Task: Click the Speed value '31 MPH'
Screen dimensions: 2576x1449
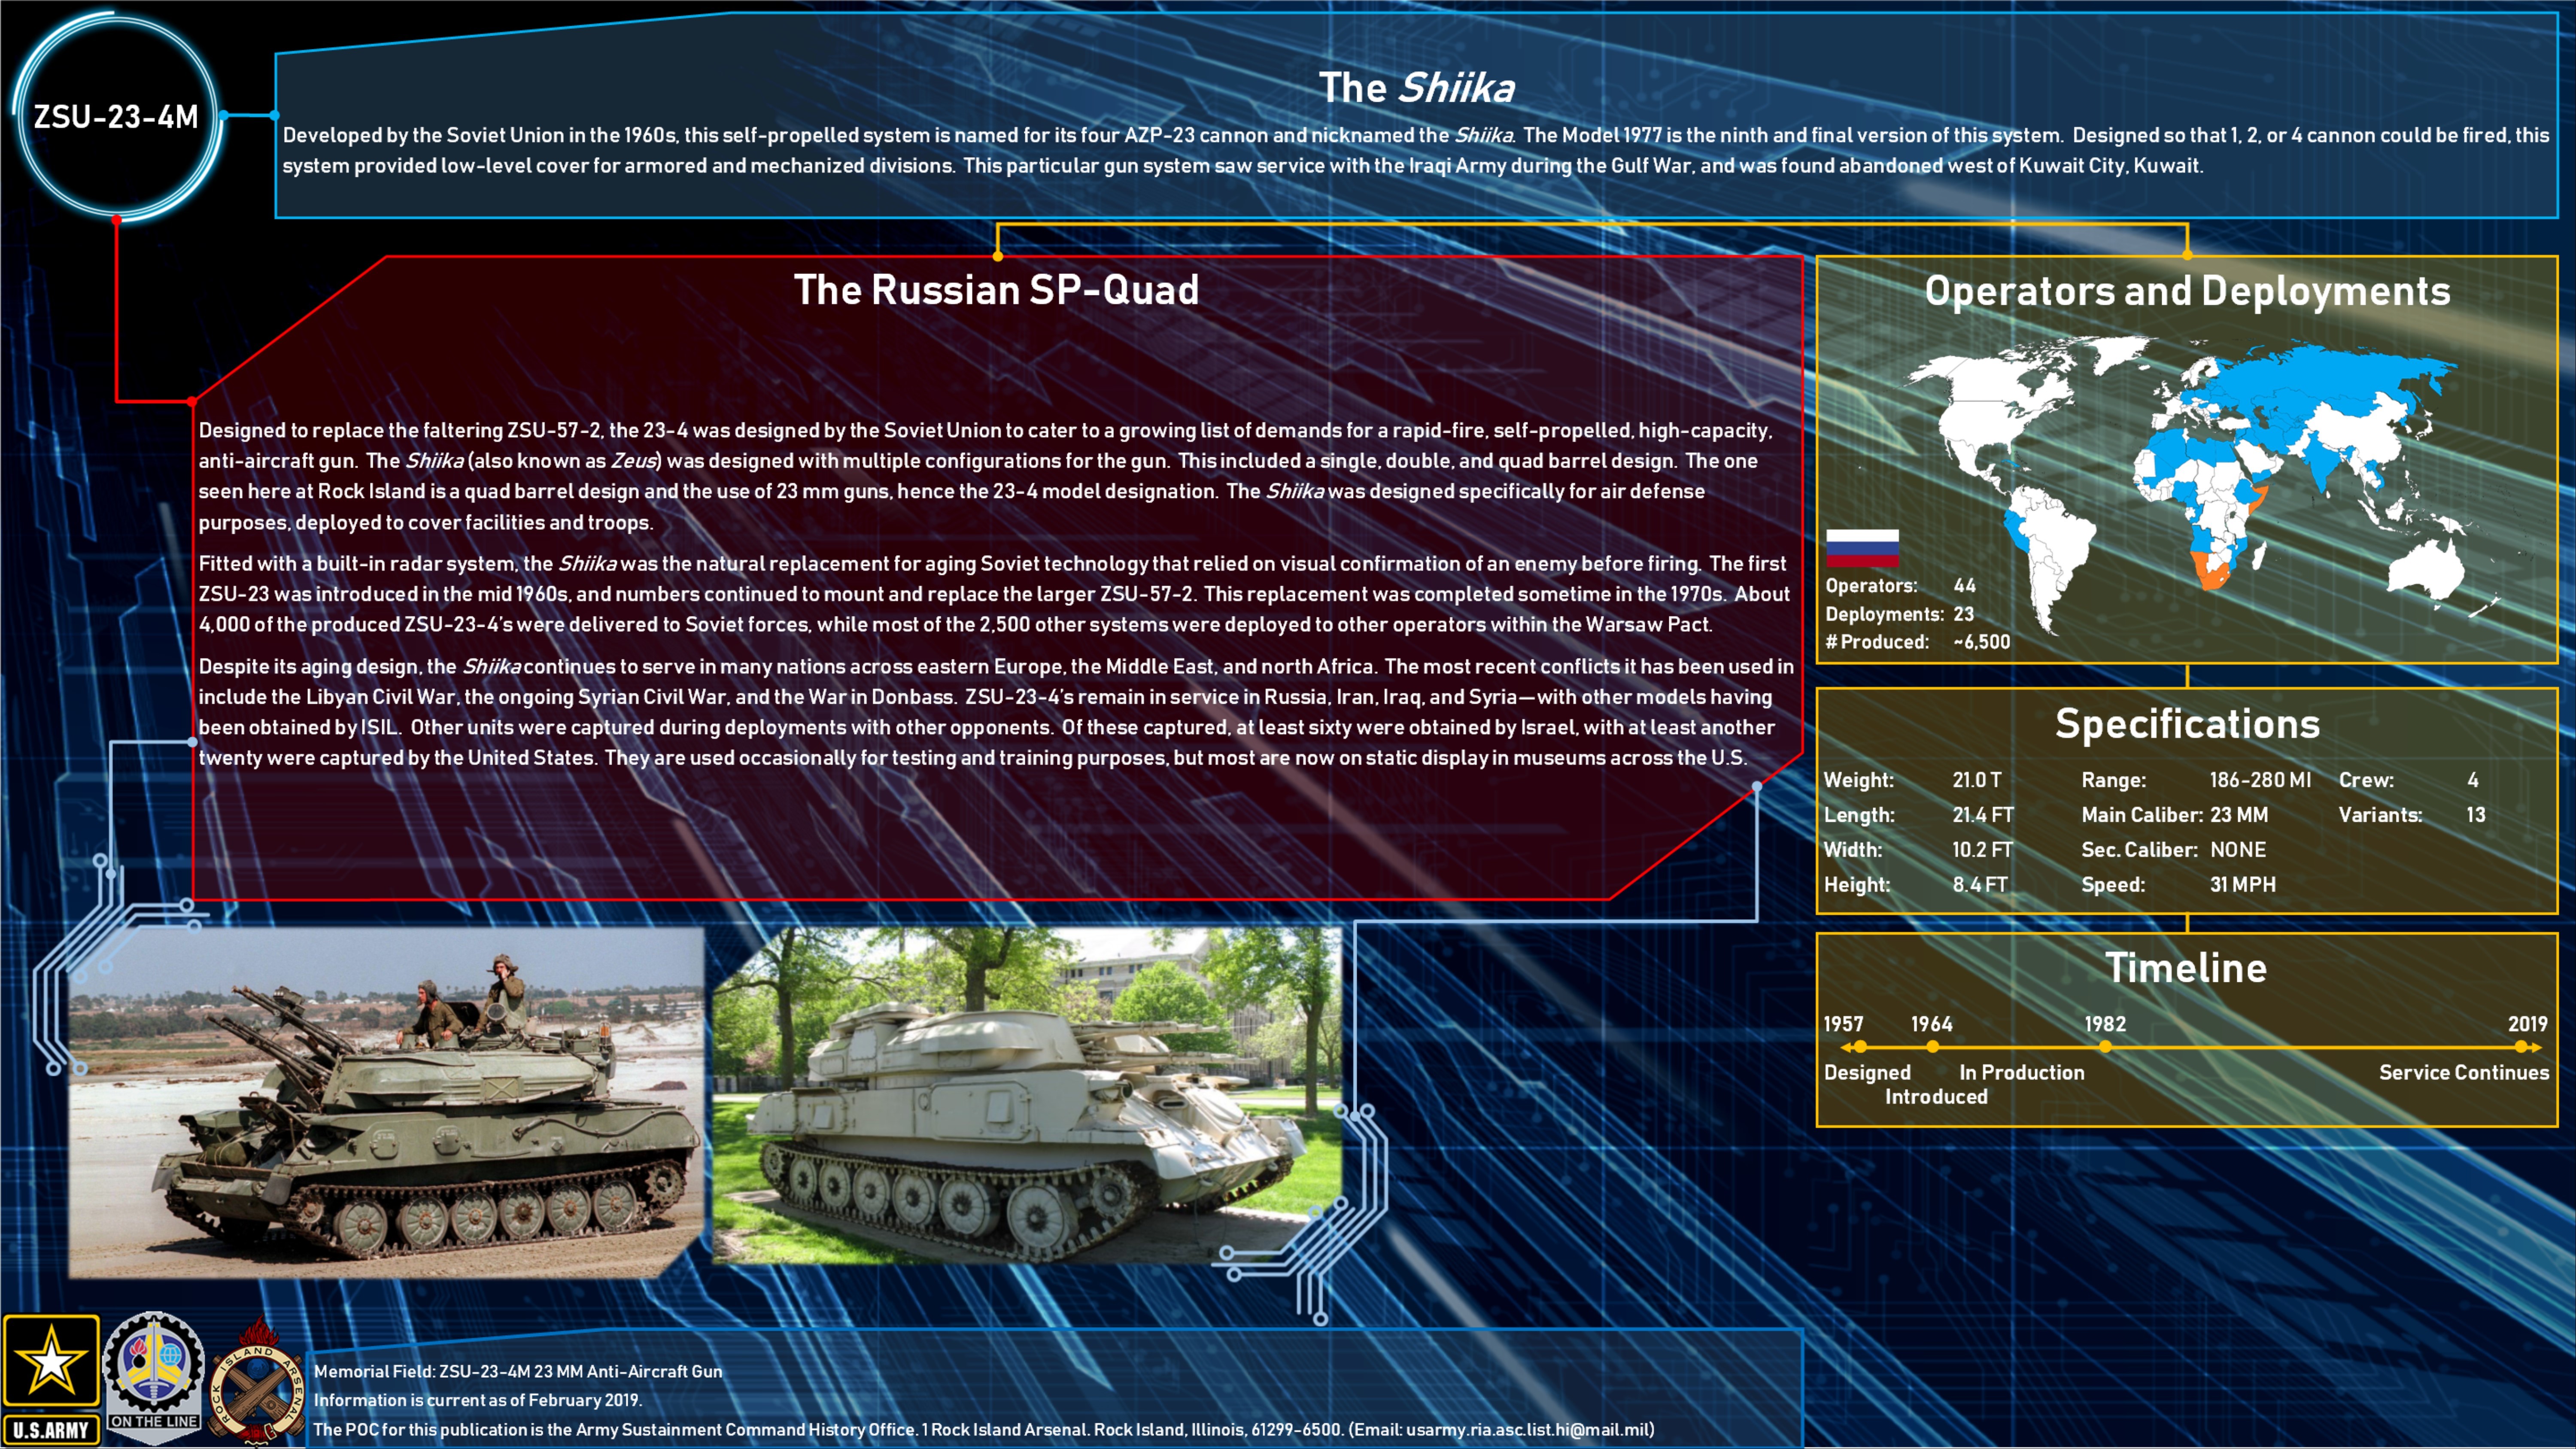Action: click(x=2243, y=885)
